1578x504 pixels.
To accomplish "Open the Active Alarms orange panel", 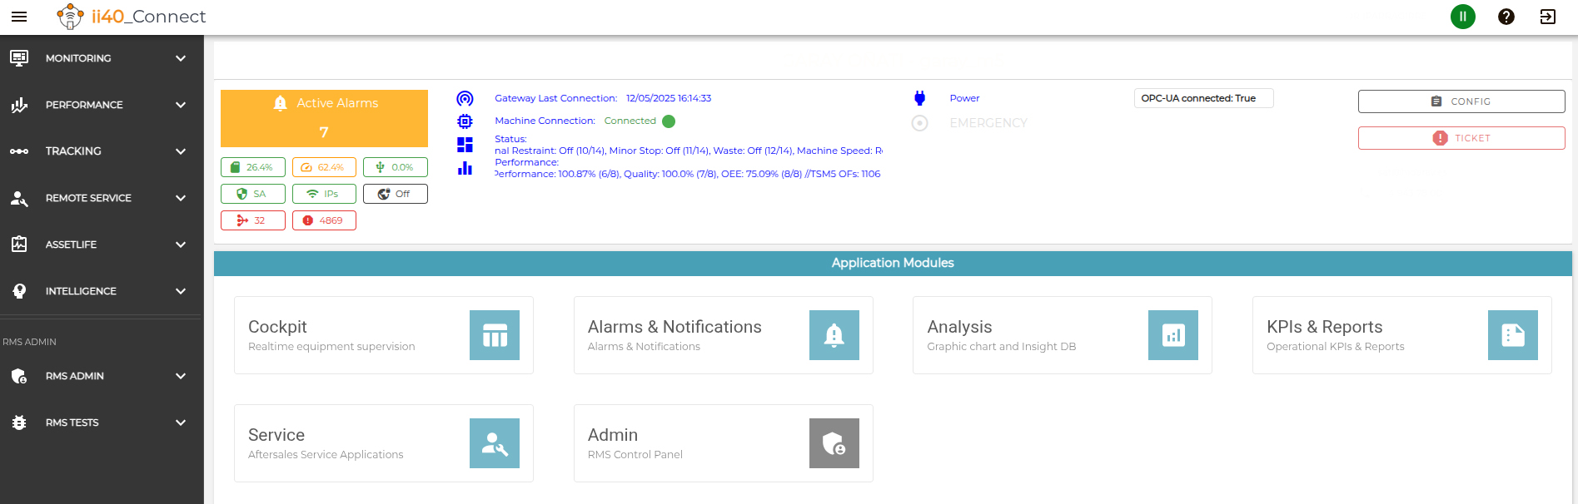I will 324,118.
